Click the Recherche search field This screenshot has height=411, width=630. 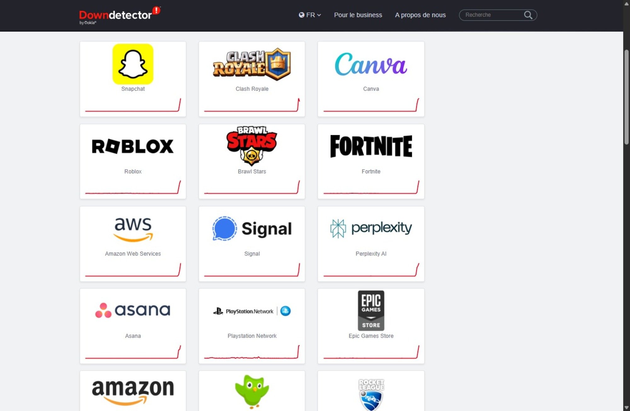493,15
